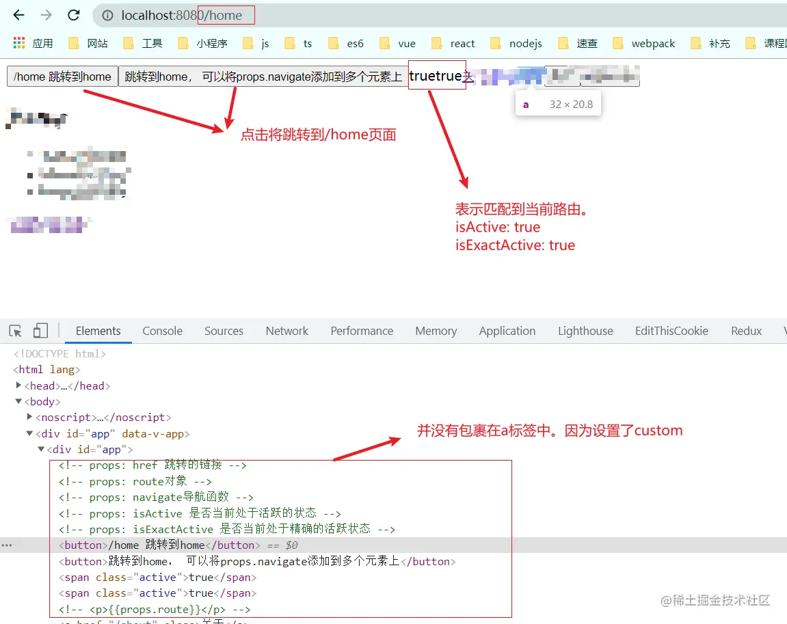Select the 'props: isExactActive' comment line

click(x=227, y=529)
